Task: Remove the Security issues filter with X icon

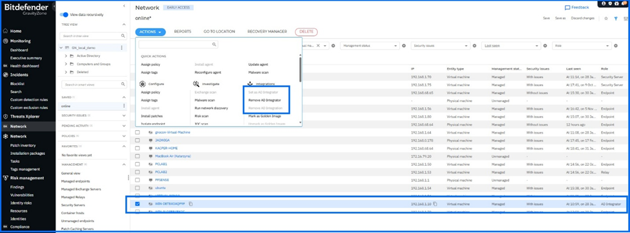Action: click(x=474, y=46)
